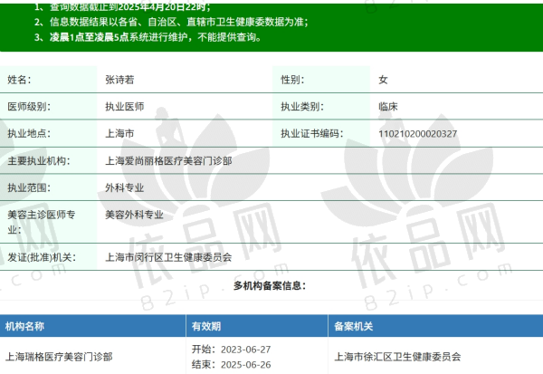This screenshot has height=374, width=543.
Task: Select the 上海市 practice location value
Action: tap(119, 133)
